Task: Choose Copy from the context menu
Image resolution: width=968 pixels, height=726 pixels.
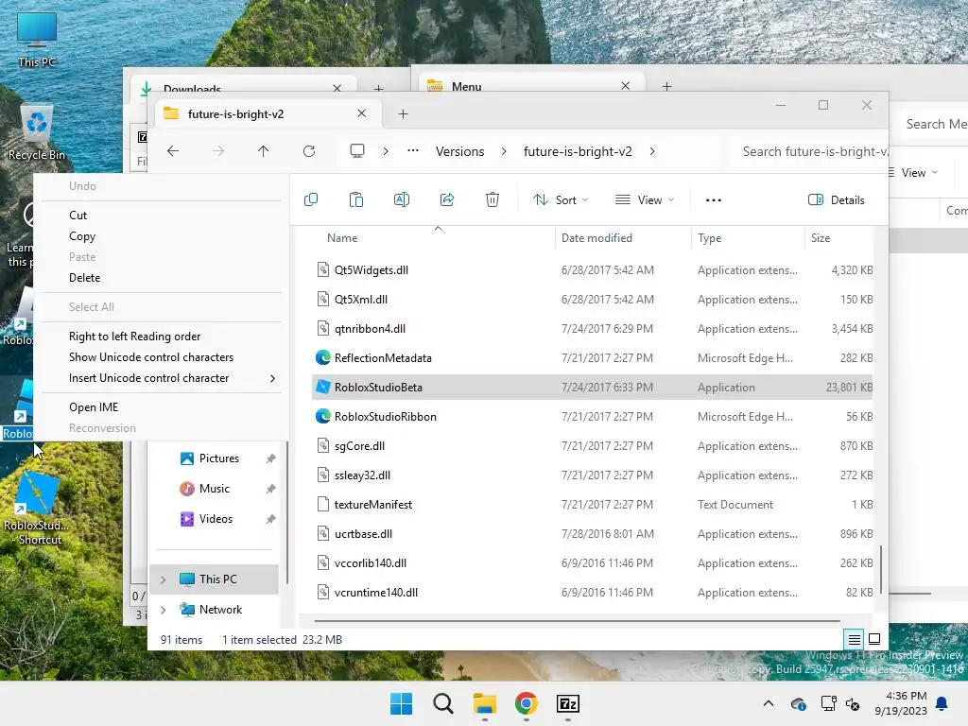Action: tap(161, 236)
